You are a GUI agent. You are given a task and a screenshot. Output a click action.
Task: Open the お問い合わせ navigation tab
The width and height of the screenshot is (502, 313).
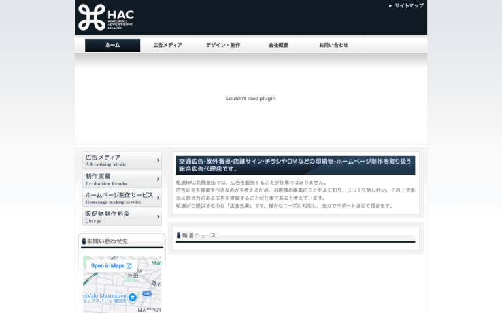pos(333,46)
